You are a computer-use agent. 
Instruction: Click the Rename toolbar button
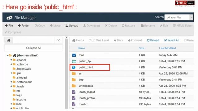point(148,26)
